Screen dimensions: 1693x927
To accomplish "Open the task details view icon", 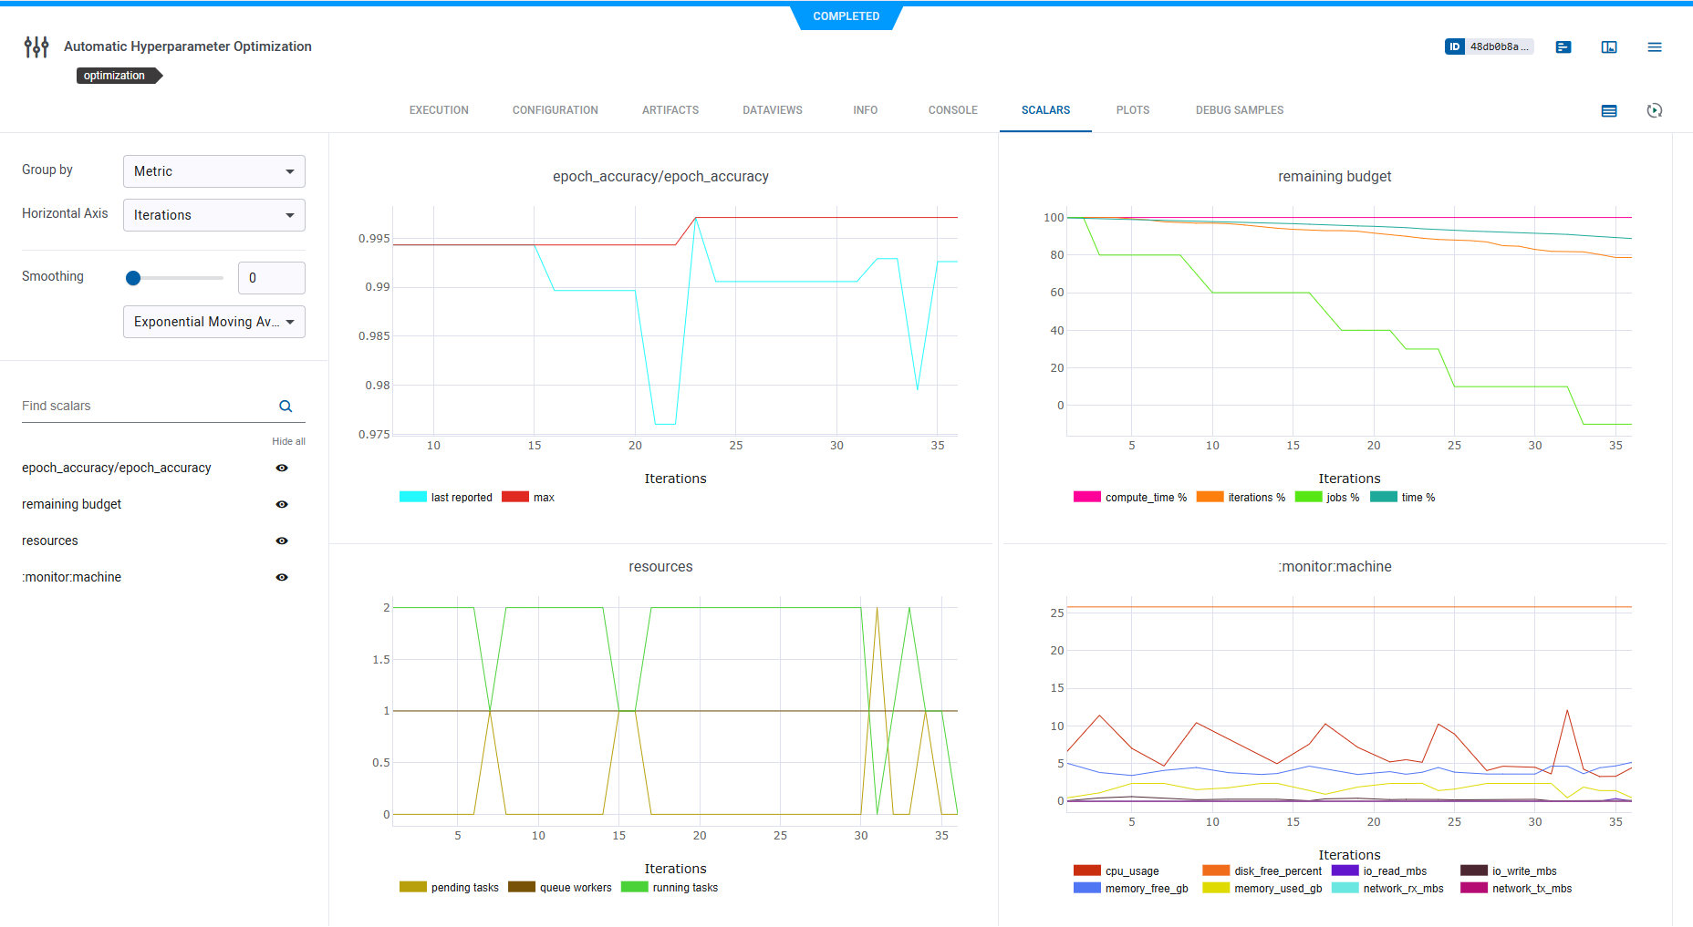I will [x=1563, y=46].
